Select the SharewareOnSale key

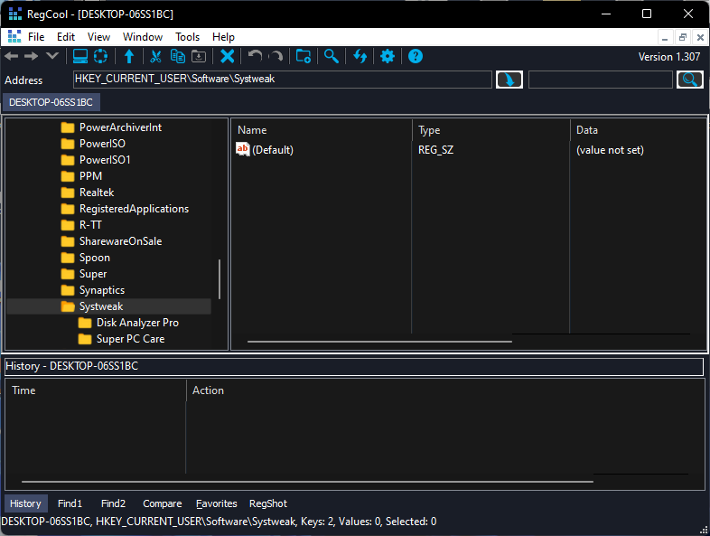(120, 241)
